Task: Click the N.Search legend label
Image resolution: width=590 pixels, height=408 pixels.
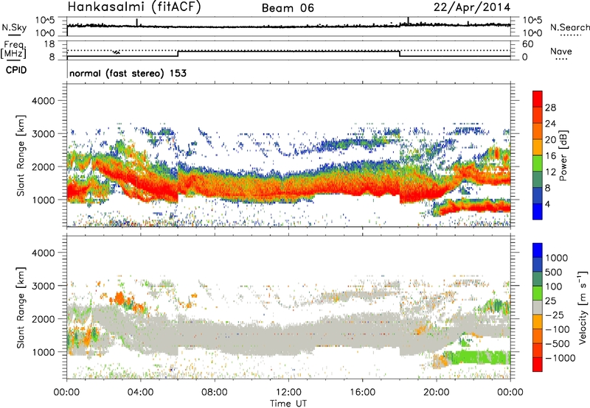Action: point(570,27)
